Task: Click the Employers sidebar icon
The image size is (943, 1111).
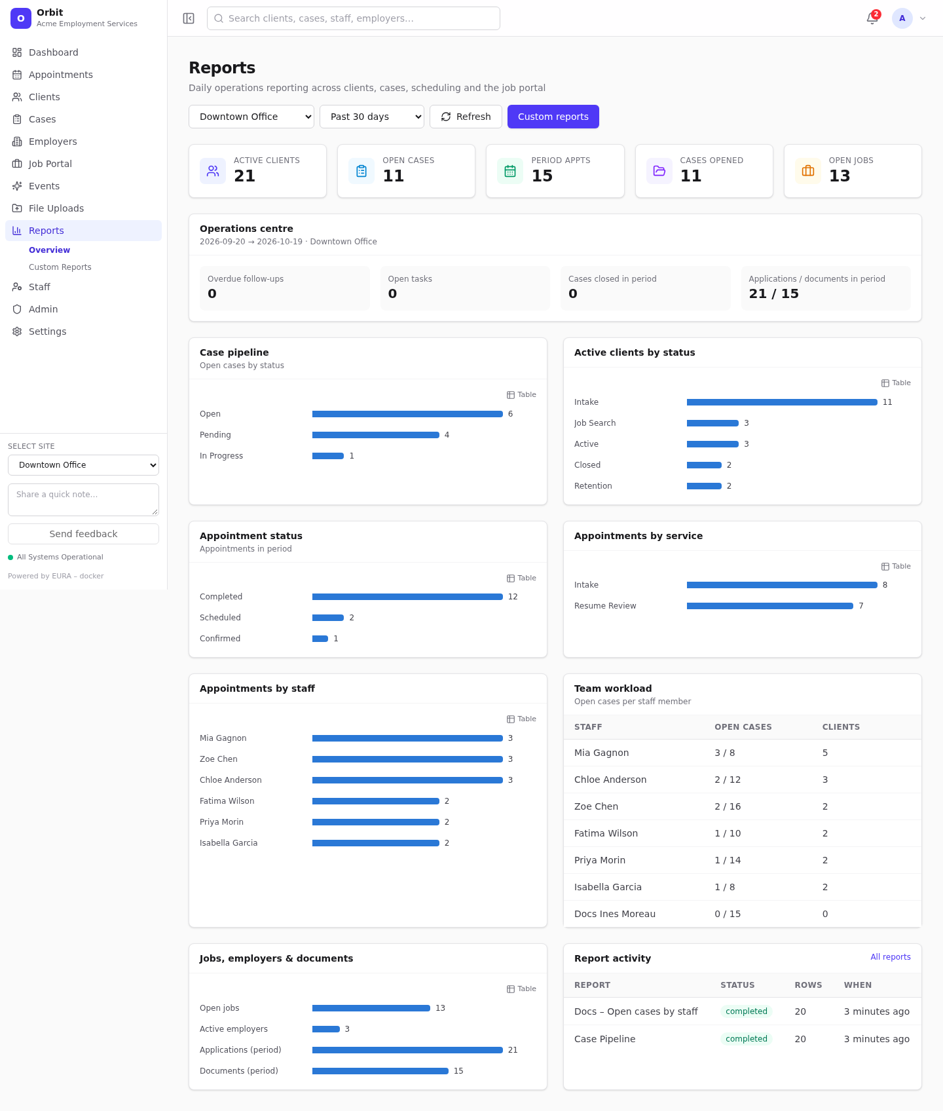Action: pyautogui.click(x=17, y=141)
